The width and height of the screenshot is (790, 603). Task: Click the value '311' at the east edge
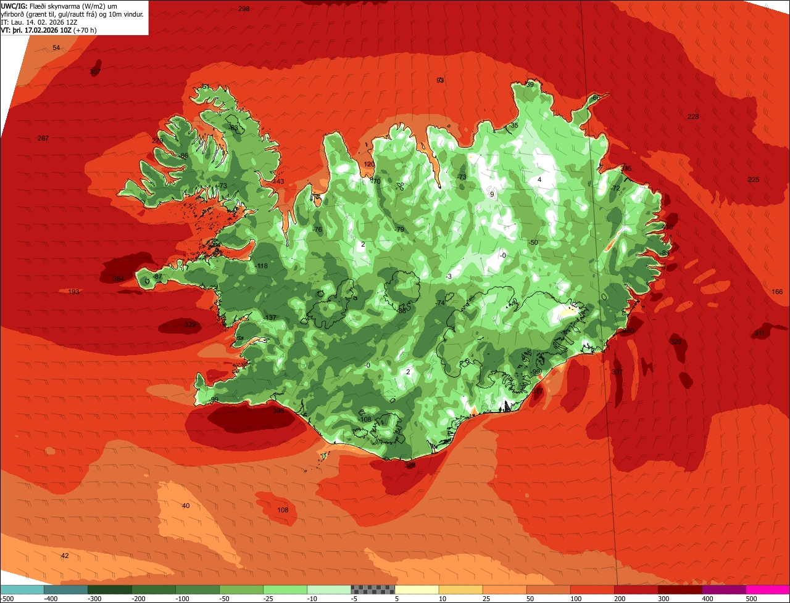click(759, 334)
